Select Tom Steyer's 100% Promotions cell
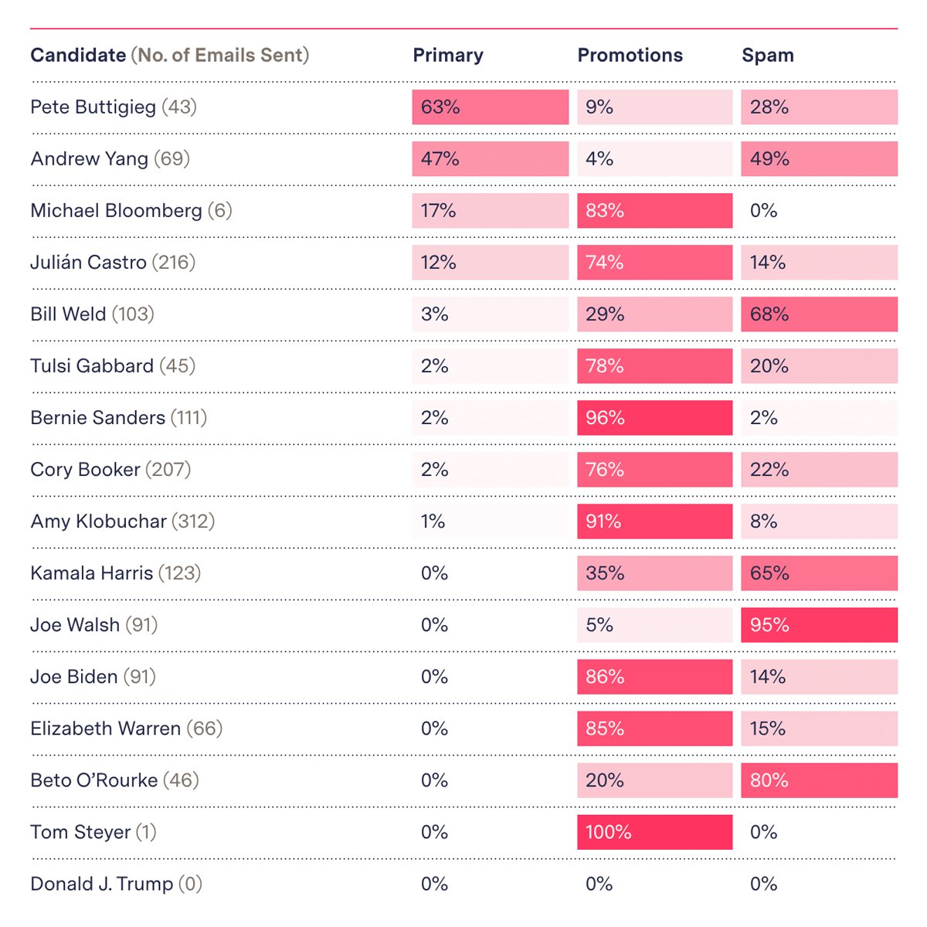This screenshot has width=927, height=927. click(x=655, y=831)
